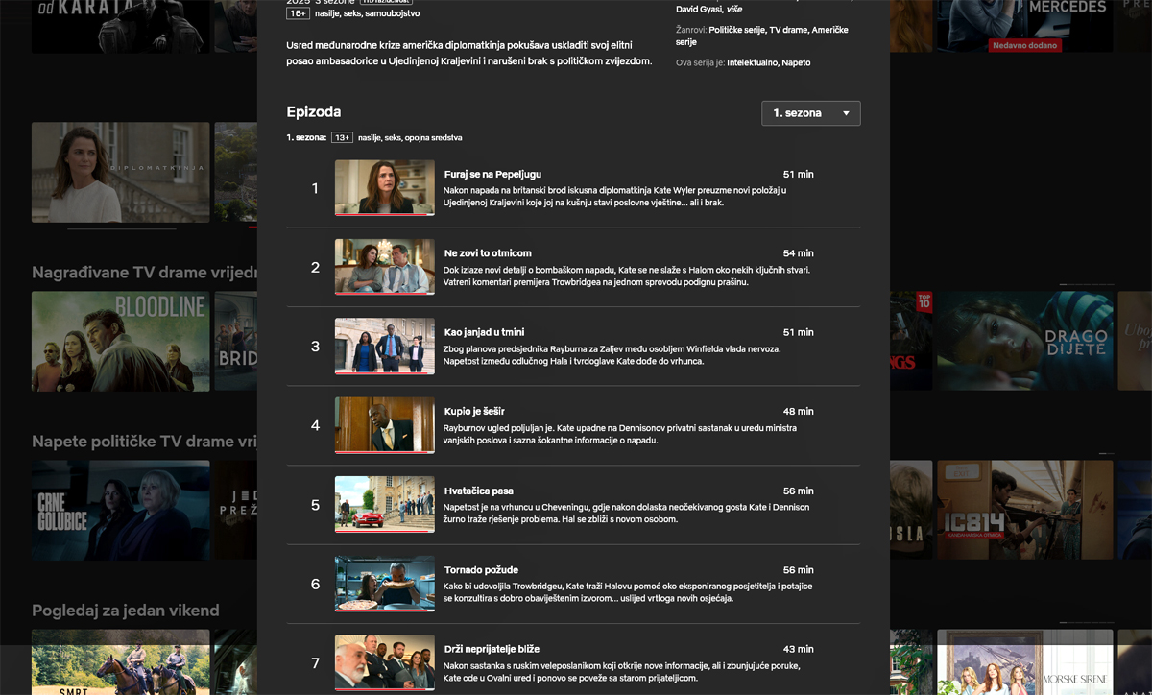Click the 'Nedavno dodano' red badge
The width and height of the screenshot is (1152, 695).
click(x=1025, y=46)
